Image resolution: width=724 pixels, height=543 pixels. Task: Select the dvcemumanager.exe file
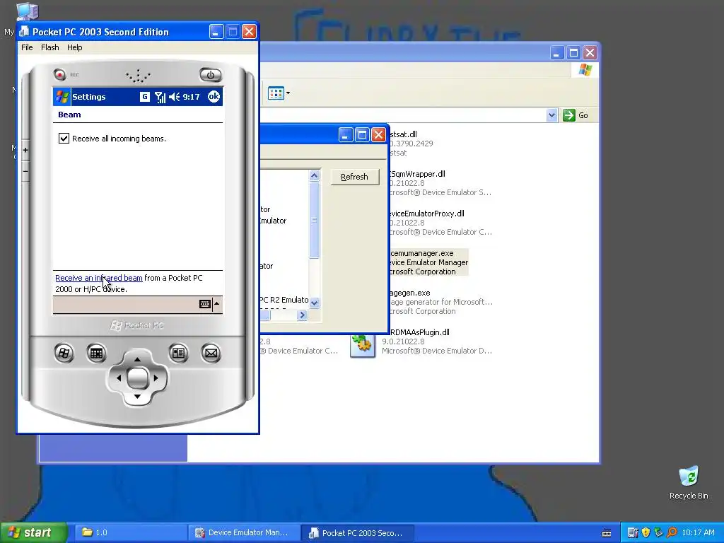tap(428, 262)
